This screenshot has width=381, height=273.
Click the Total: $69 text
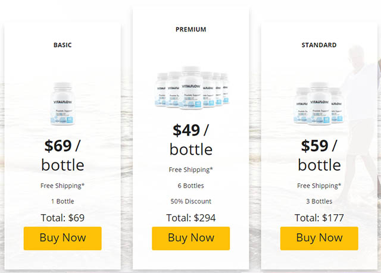point(63,218)
